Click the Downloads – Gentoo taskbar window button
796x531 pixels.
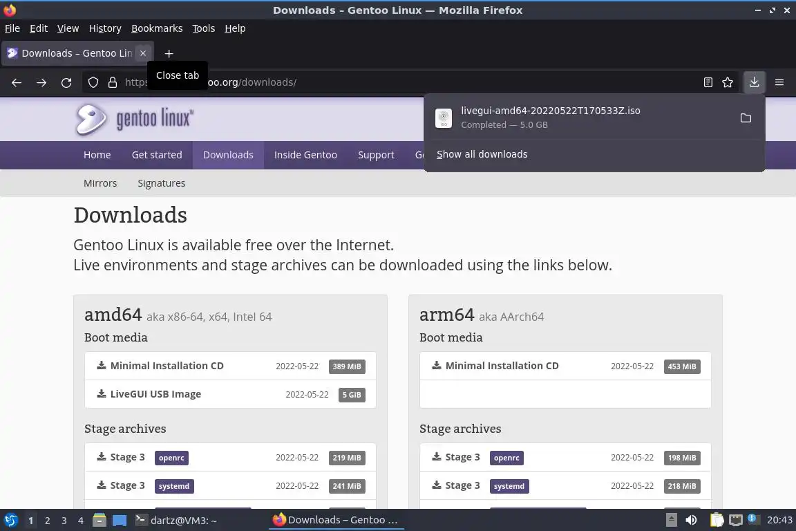coord(336,520)
